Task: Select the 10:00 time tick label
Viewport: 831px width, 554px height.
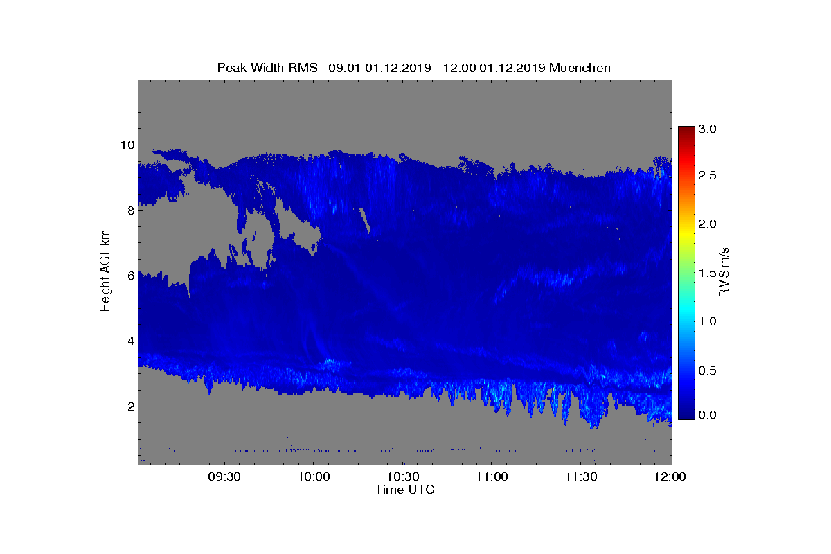Action: [314, 476]
